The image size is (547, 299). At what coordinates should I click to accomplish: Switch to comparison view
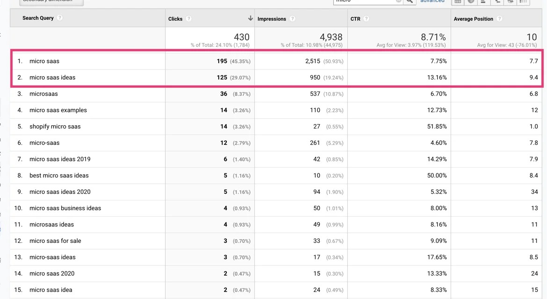497,1
